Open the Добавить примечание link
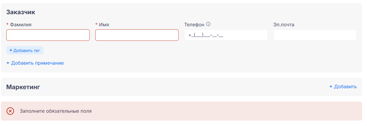Image resolution: width=367 pixels, height=126 pixels. [37, 63]
